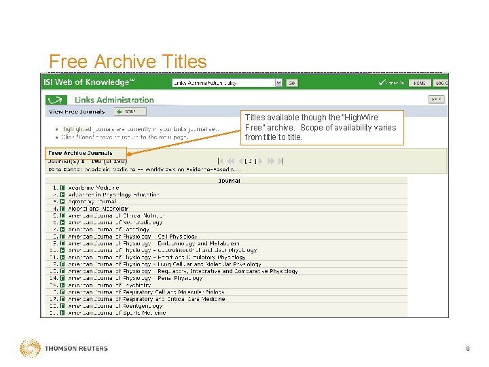Image resolution: width=489 pixels, height=367 pixels.
Task: Click the LOG OUT button
Action: point(441,83)
